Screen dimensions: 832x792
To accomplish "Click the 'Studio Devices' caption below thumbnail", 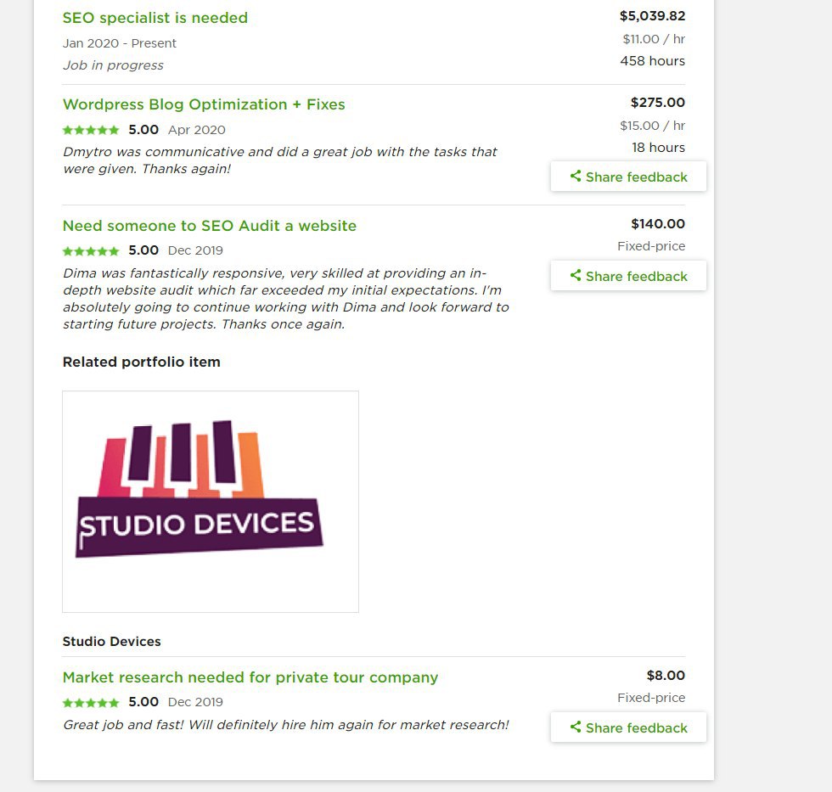I will coord(111,642).
